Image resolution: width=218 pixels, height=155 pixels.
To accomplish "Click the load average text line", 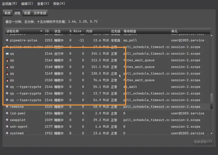I will click(51, 21).
